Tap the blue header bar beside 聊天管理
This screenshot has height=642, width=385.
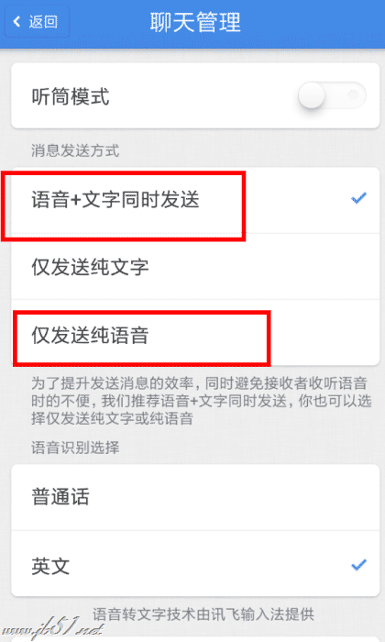click(311, 24)
